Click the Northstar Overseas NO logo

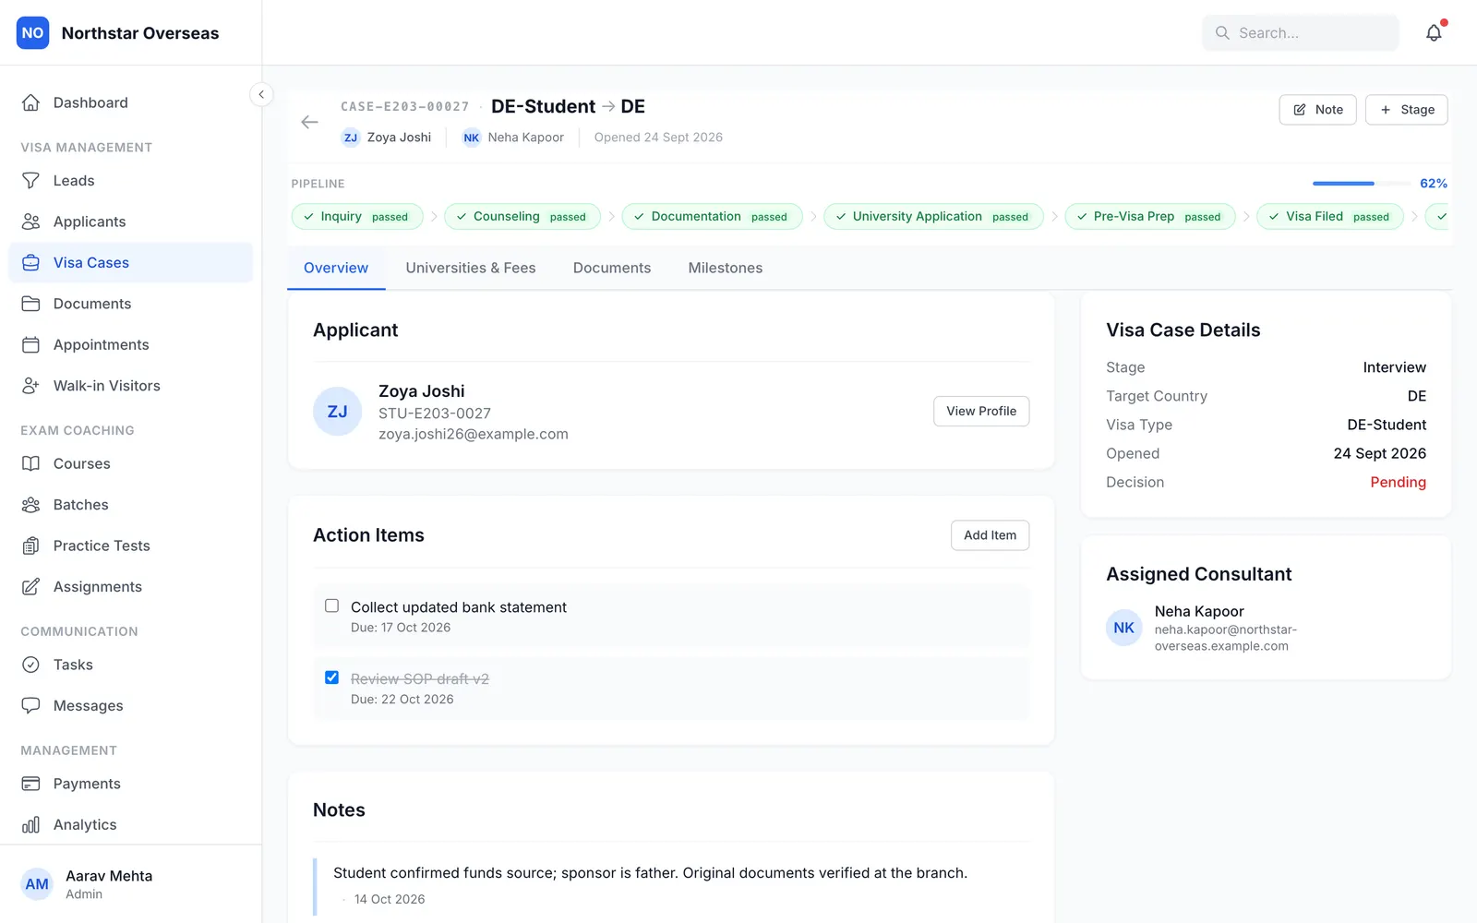tap(32, 33)
